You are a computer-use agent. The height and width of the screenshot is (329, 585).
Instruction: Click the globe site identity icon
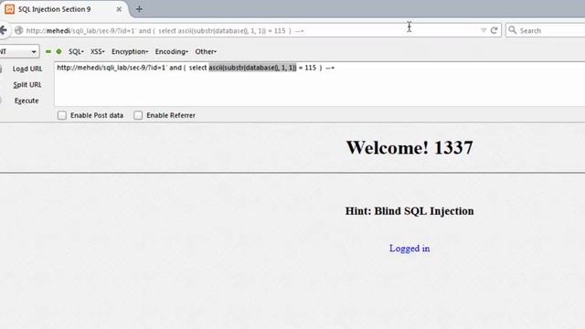[18, 30]
